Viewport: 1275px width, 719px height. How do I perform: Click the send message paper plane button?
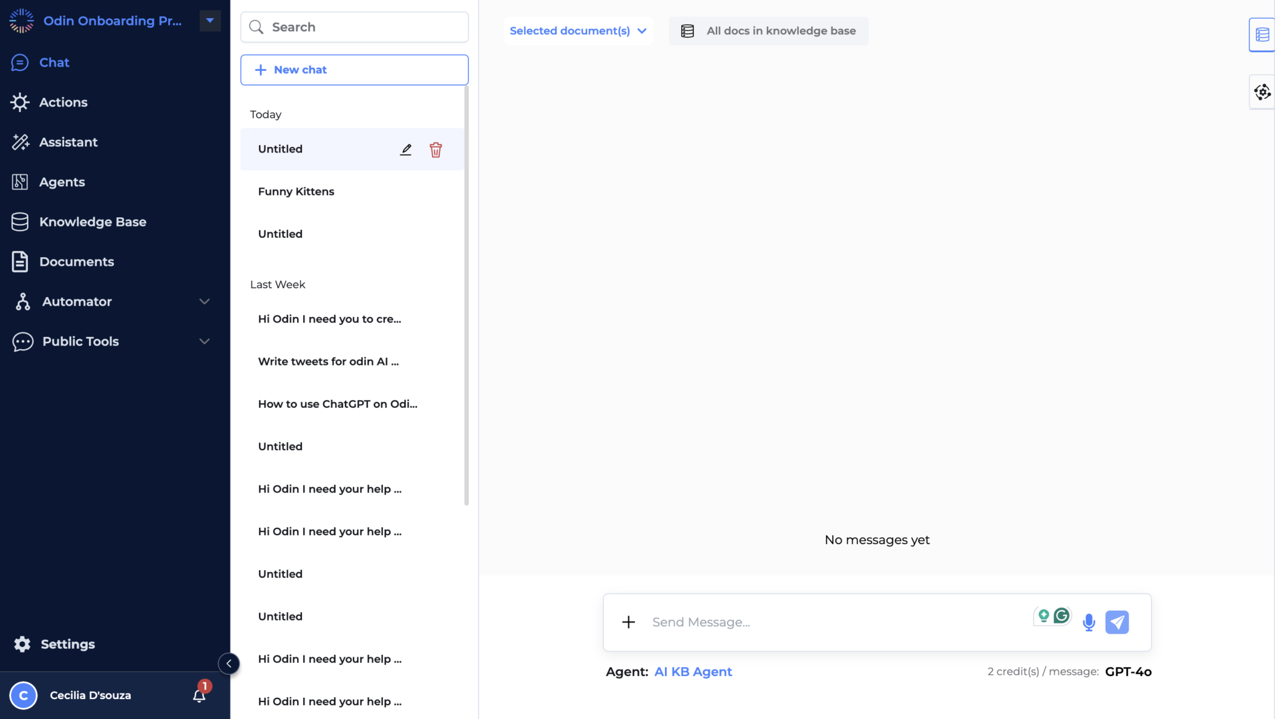click(x=1117, y=622)
